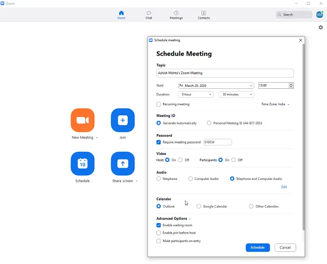Expand the New Meeting options arrow

click(97, 138)
